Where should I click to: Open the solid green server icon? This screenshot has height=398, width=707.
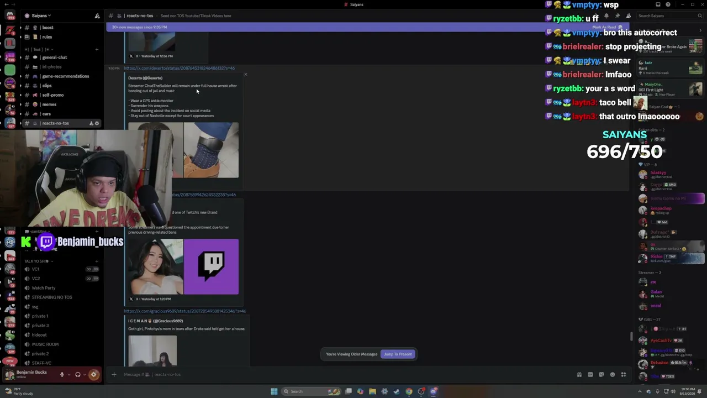[10, 70]
